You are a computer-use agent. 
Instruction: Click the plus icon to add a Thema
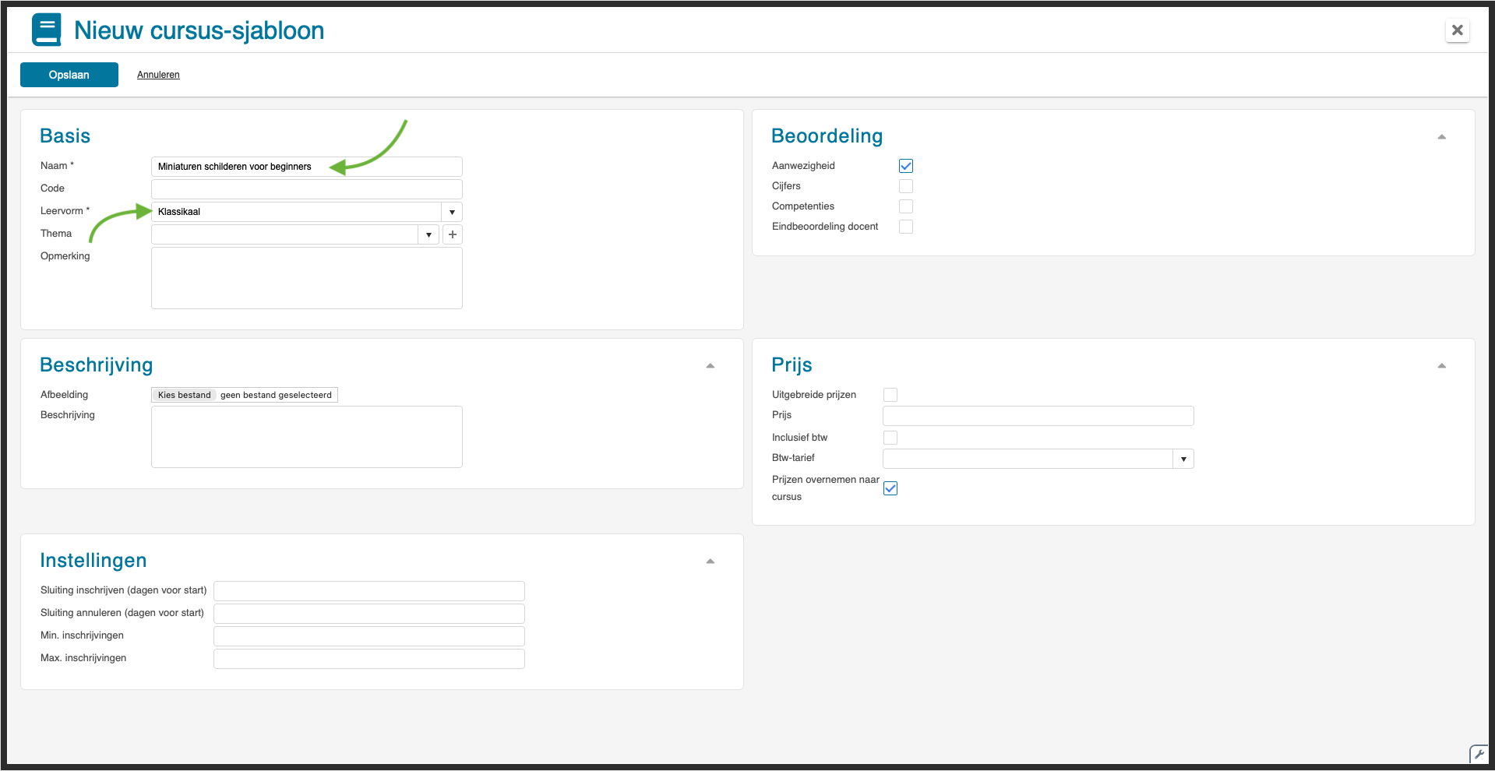(x=453, y=234)
